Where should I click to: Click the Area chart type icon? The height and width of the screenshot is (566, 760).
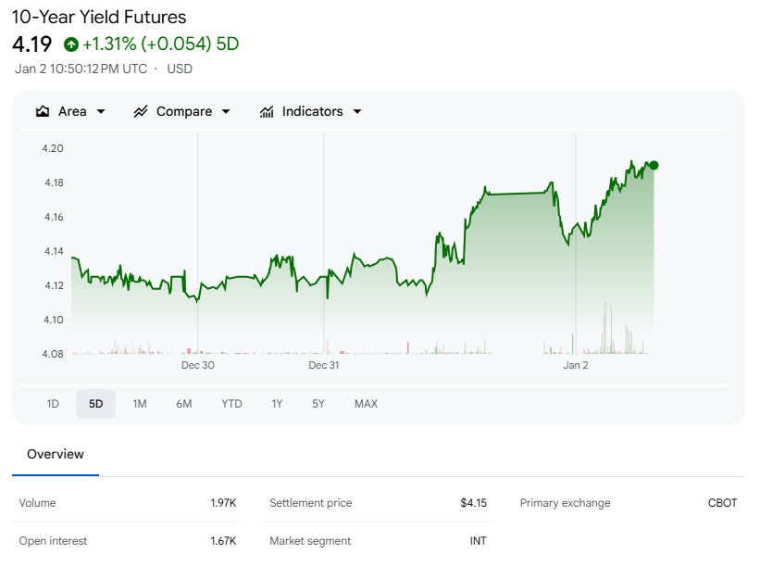43,111
